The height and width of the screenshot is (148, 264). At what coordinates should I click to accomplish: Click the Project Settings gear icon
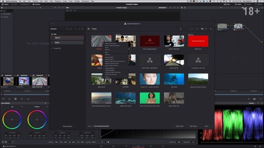tap(261, 146)
